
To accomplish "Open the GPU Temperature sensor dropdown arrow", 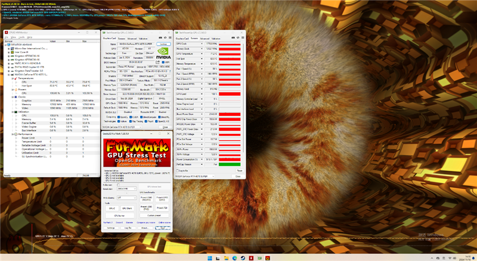I will pos(202,54).
